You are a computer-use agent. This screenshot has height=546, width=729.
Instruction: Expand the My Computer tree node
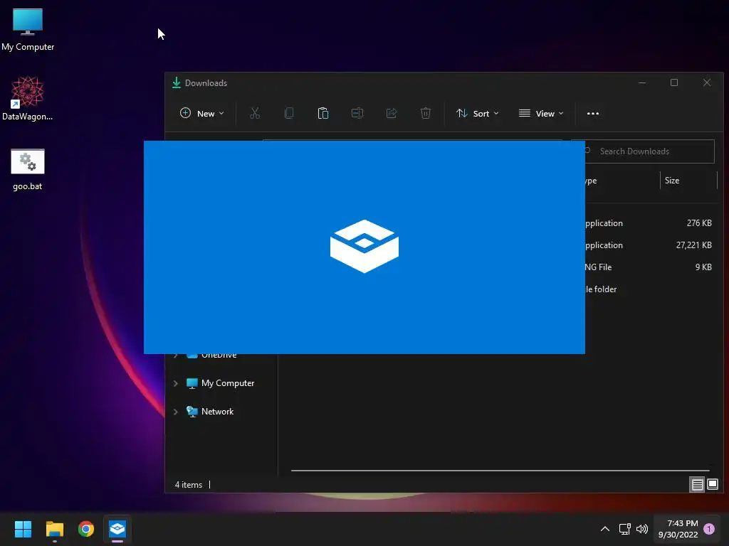(x=176, y=383)
